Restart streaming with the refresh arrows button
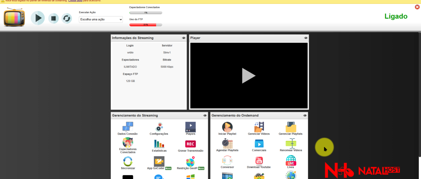The height and width of the screenshot is (179, 421). [x=67, y=18]
